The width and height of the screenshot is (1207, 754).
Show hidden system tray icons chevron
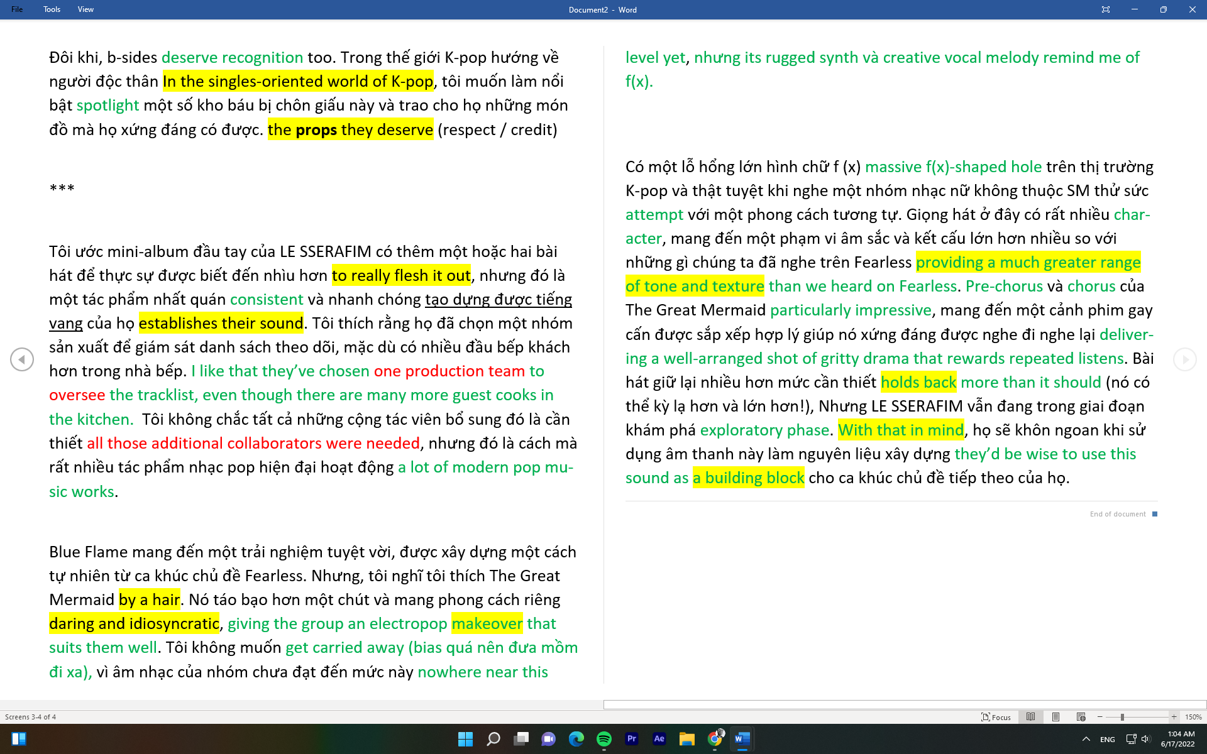point(1086,739)
